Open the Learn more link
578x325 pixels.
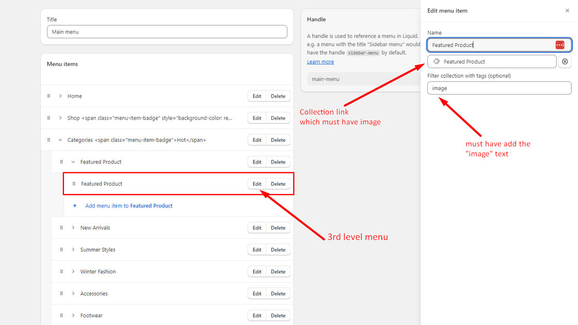pyautogui.click(x=320, y=61)
